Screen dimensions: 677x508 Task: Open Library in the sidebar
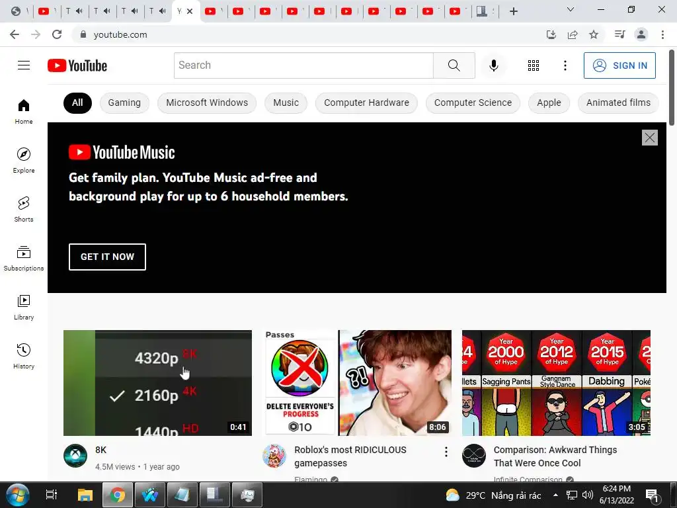(x=24, y=307)
